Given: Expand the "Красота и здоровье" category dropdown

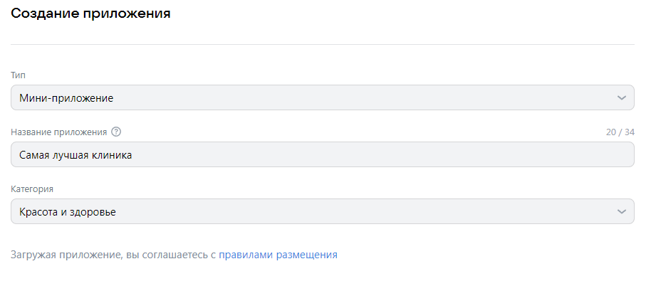Looking at the screenshot, I should [323, 211].
